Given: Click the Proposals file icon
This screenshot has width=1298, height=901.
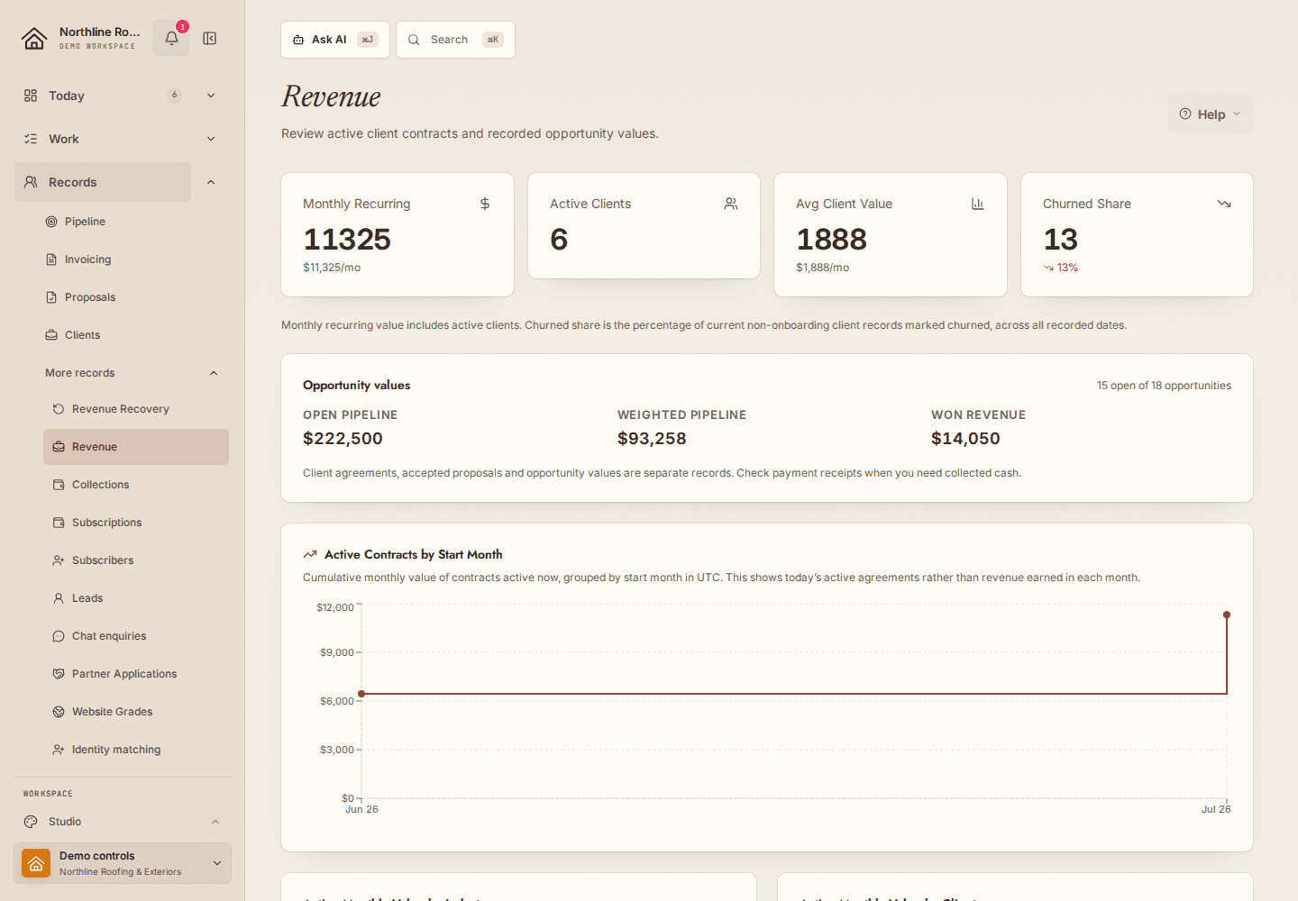Looking at the screenshot, I should pyautogui.click(x=51, y=297).
